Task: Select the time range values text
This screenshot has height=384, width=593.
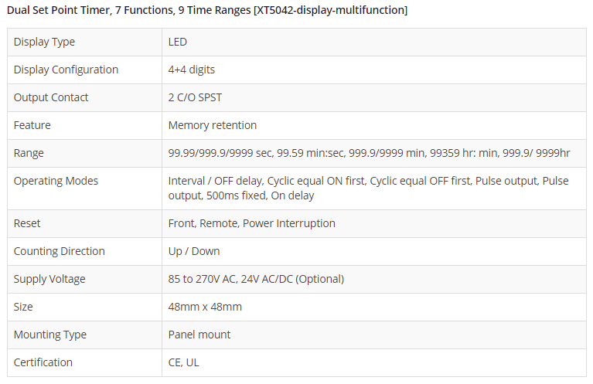Action: [x=369, y=153]
